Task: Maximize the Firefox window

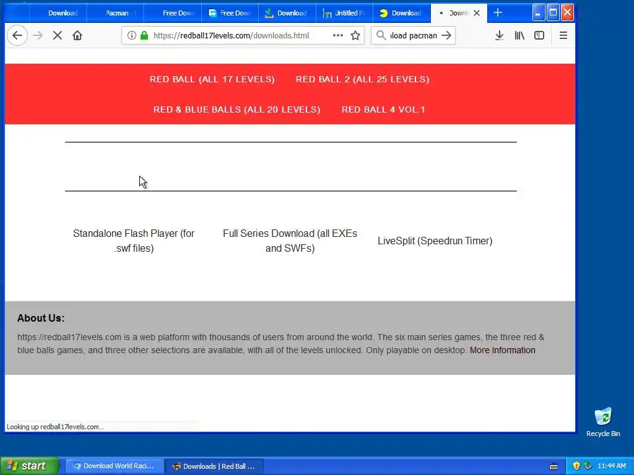Action: 553,13
